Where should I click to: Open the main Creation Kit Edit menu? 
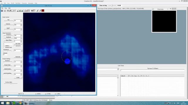[x=5, y=3]
